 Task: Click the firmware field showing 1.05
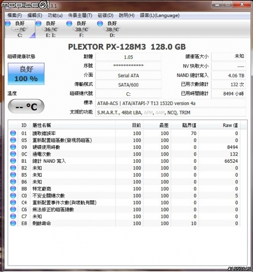pos(128,57)
